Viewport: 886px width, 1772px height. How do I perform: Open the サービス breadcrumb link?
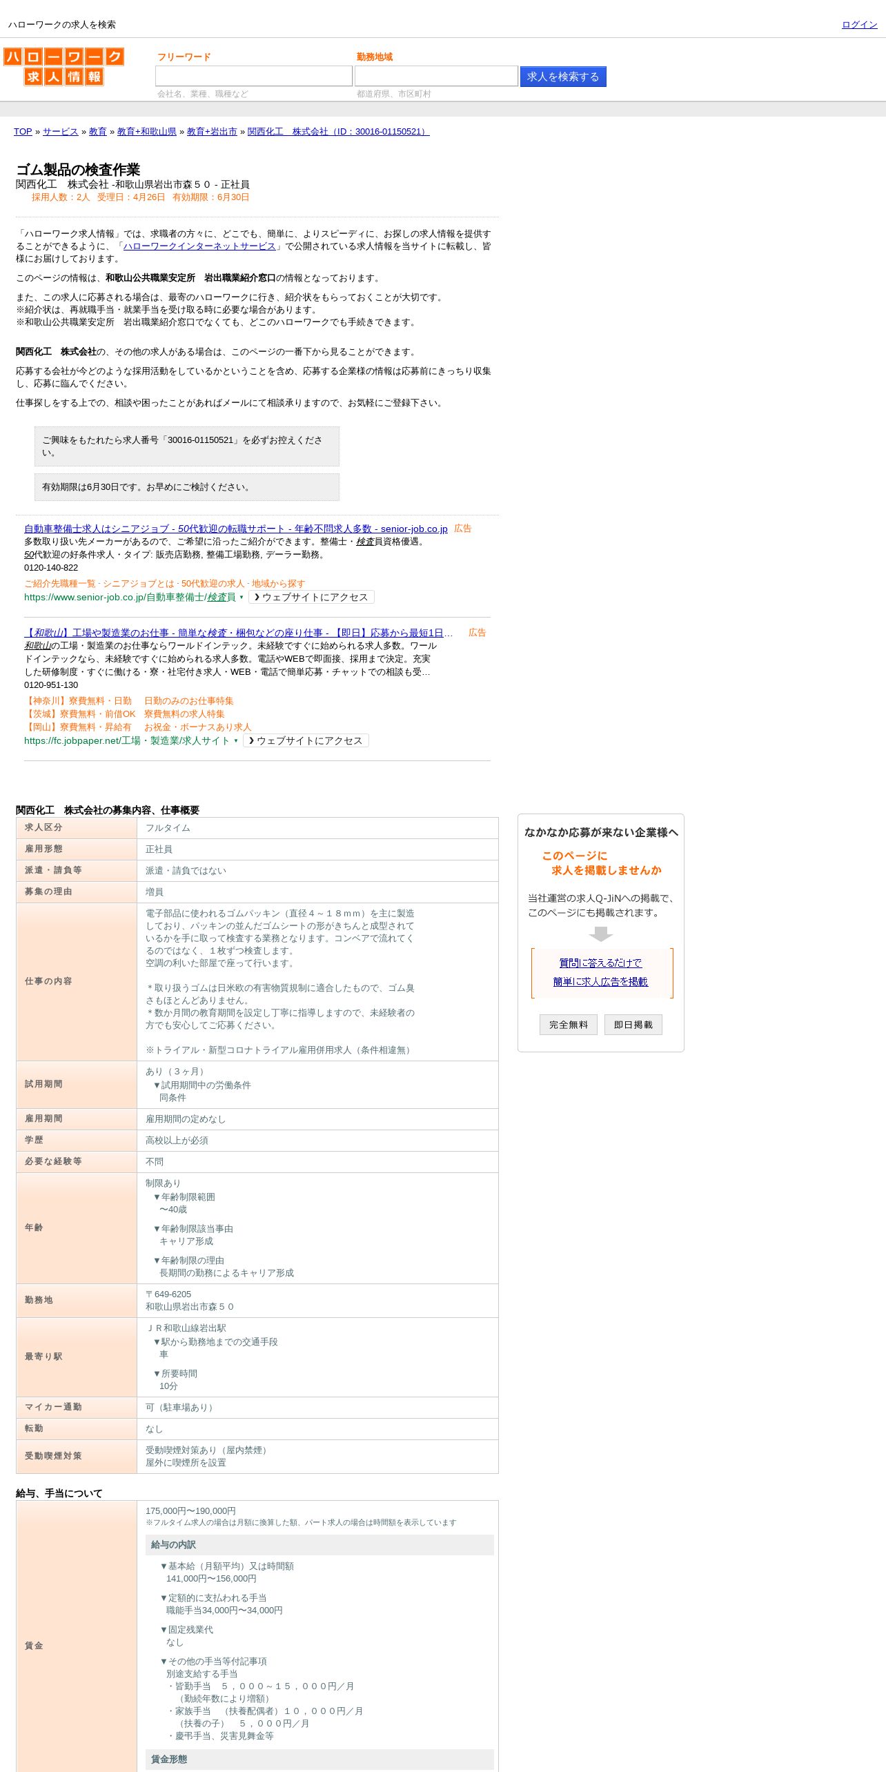click(61, 132)
